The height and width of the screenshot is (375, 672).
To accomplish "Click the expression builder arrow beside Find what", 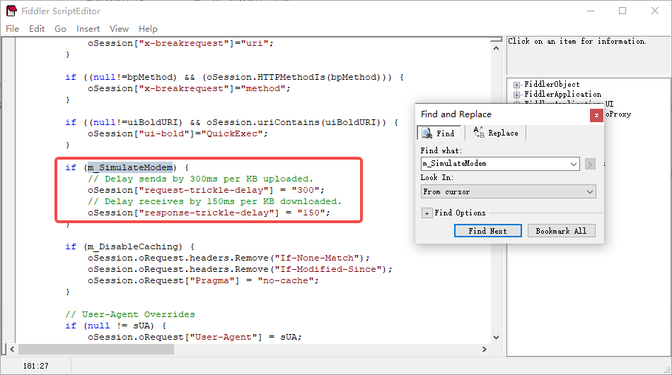I will click(590, 164).
